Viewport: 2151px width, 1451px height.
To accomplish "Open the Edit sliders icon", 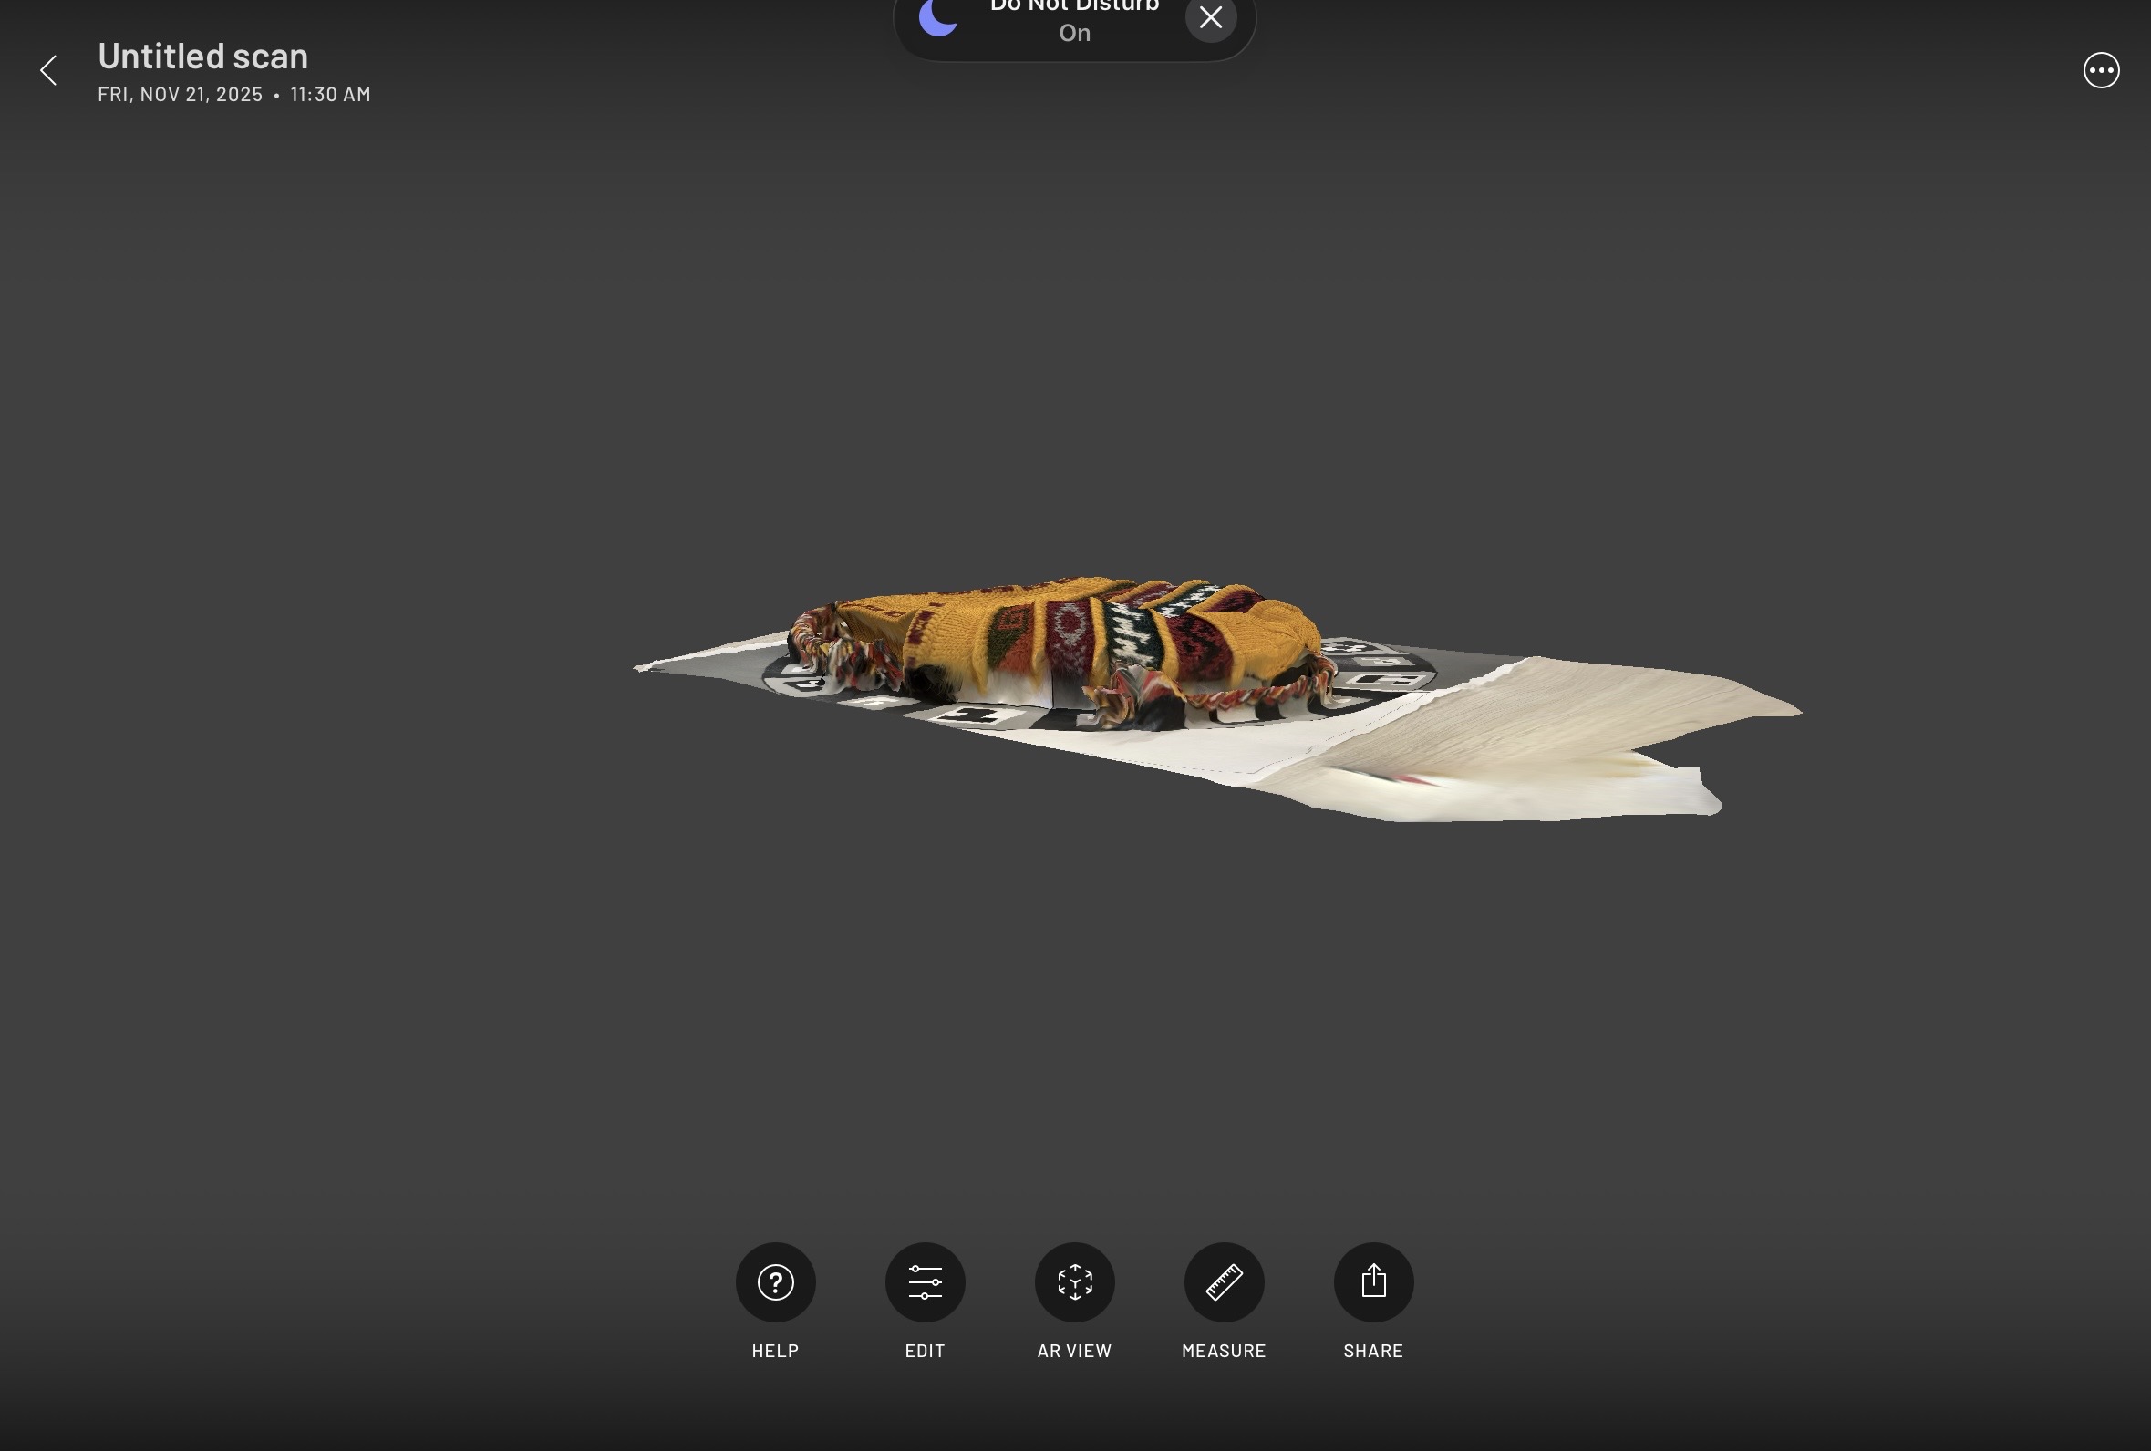I will point(925,1281).
